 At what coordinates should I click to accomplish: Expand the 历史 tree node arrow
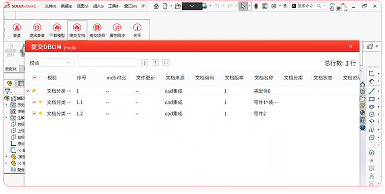coord(6,105)
